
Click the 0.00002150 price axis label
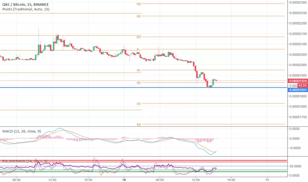pyautogui.click(x=298, y=34)
